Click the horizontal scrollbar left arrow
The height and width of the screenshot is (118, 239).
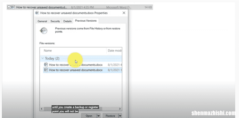42,109
